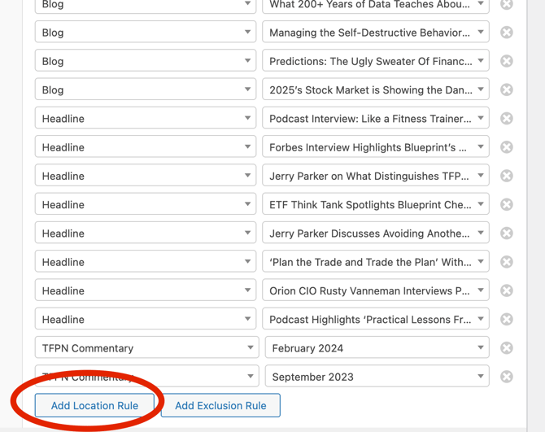Viewport: 545px width, 432px height.
Task: Expand the 'Podcast Highlights Practical Lessons' dropdown
Action: (375, 319)
